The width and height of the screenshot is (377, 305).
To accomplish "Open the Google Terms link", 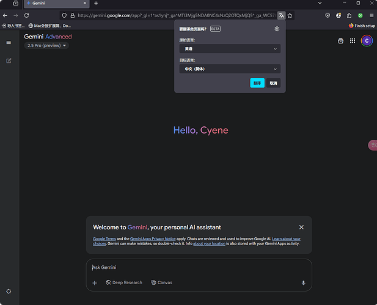I will coord(104,239).
